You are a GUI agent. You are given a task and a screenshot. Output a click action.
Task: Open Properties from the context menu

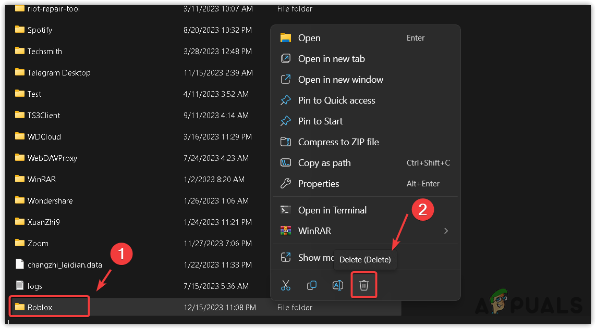[x=319, y=184]
